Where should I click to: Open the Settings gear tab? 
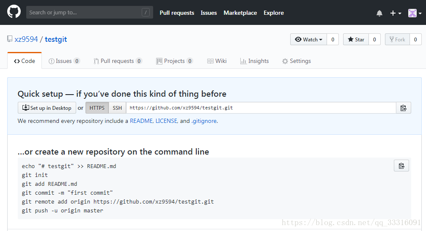pyautogui.click(x=296, y=61)
